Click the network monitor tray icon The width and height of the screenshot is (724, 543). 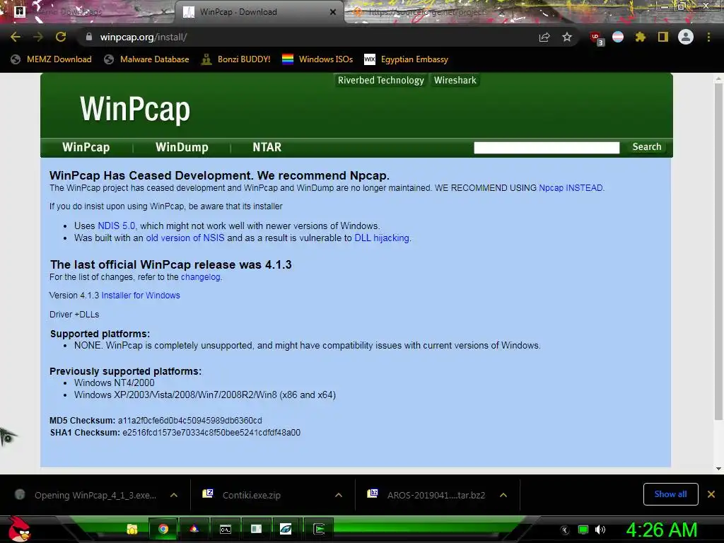pos(583,530)
